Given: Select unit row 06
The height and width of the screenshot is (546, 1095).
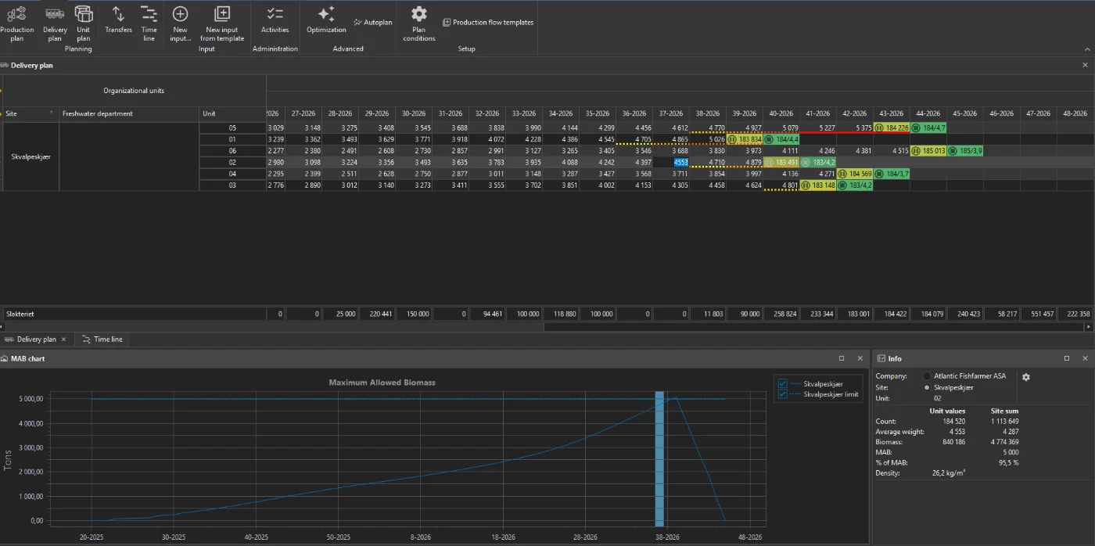Looking at the screenshot, I should (232, 151).
